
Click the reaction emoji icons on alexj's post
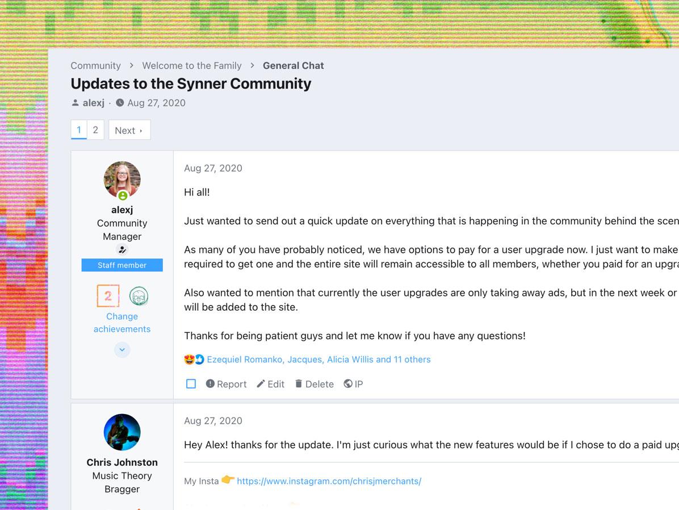[x=194, y=359]
